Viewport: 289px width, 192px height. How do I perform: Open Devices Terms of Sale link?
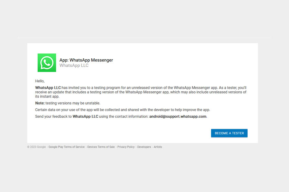(x=101, y=147)
